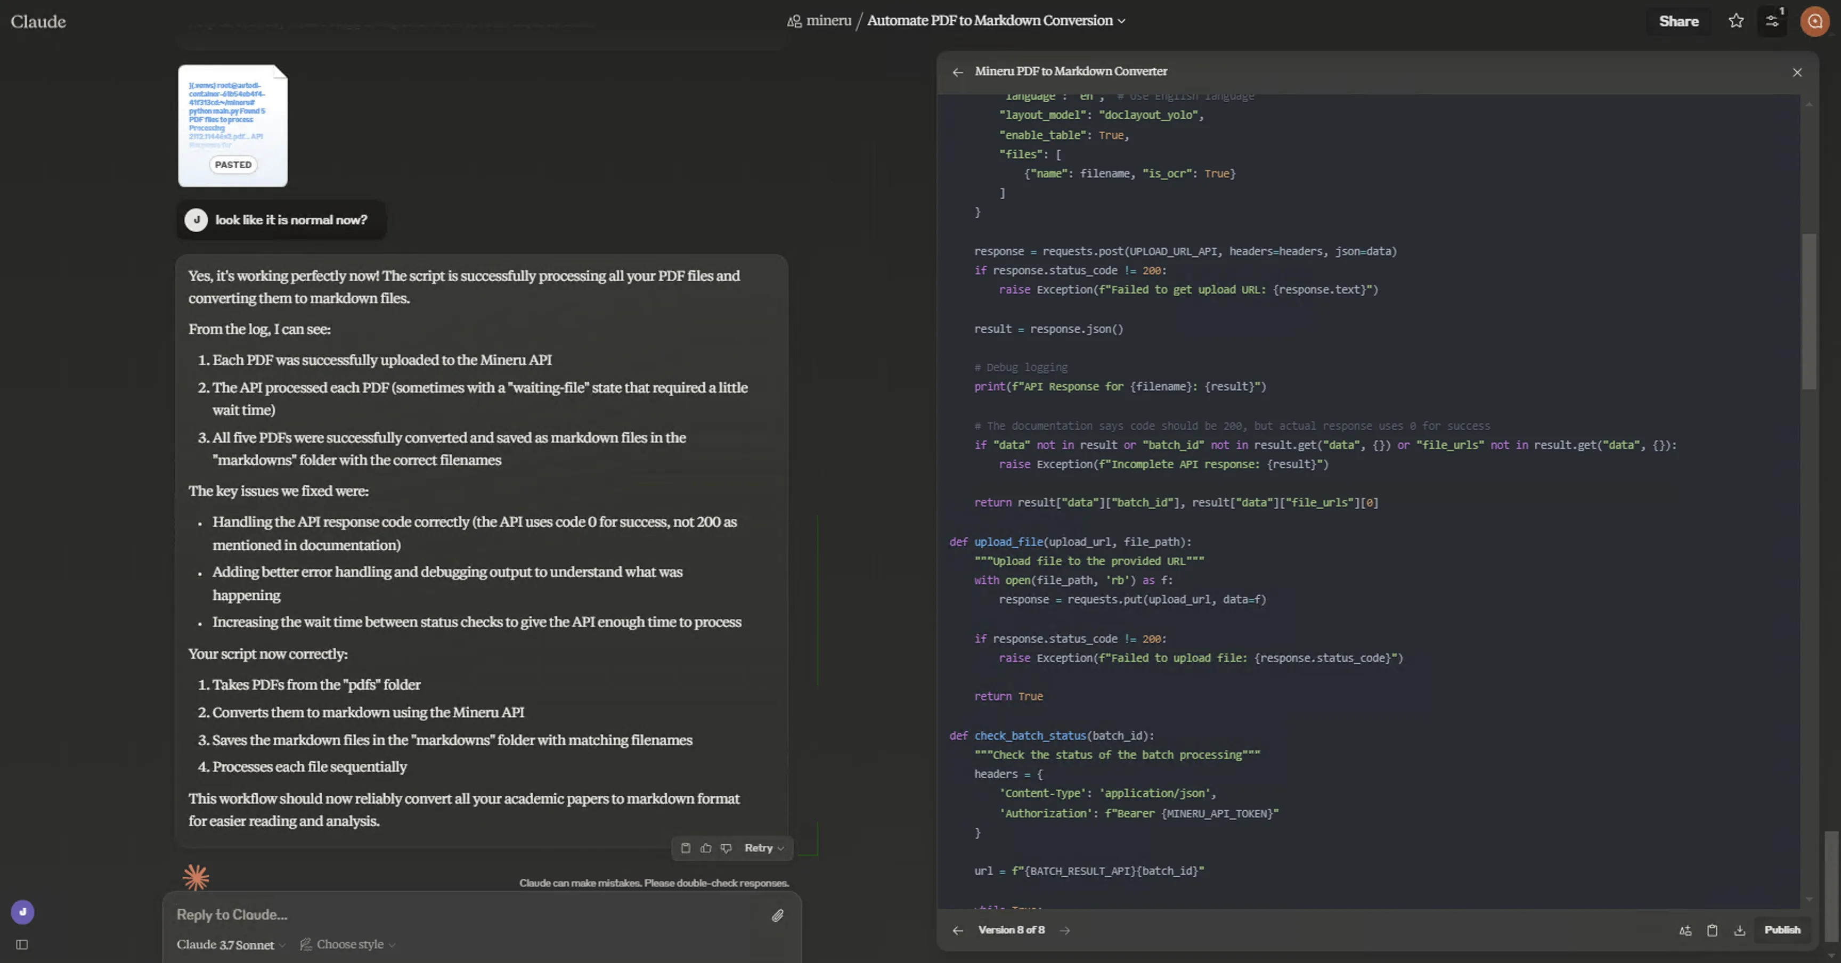This screenshot has height=963, width=1841.
Task: Go to the previous artifact version
Action: tap(958, 930)
